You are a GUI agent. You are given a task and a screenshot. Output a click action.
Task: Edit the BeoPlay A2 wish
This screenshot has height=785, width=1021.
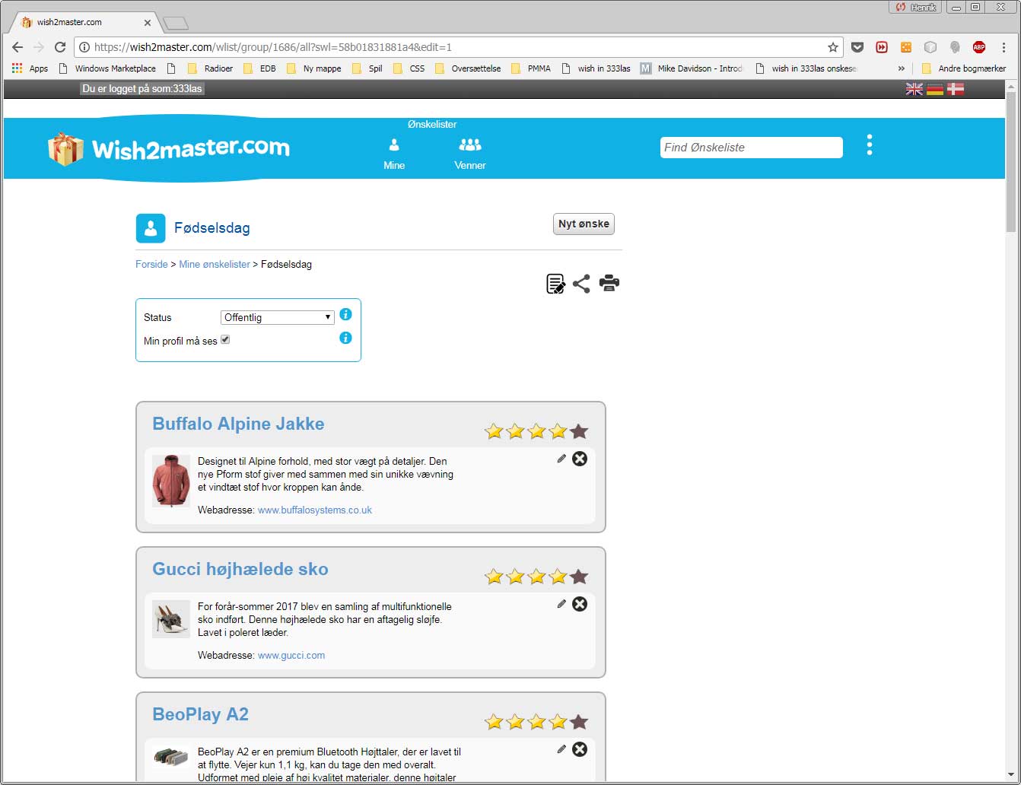coord(561,749)
